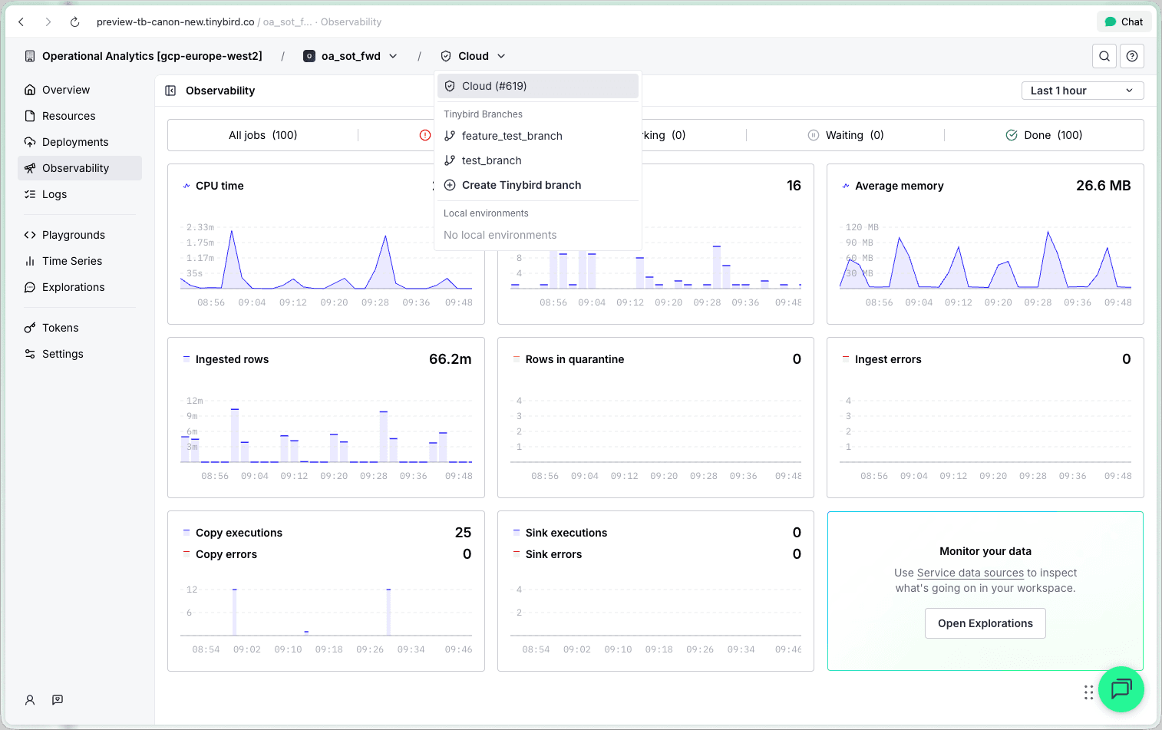Click the Open Explorations button

pos(985,623)
